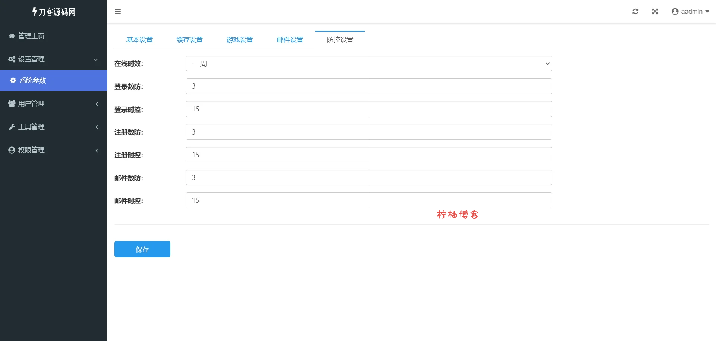Click the wrench icon for 工具管理
This screenshot has width=716, height=341.
point(12,127)
